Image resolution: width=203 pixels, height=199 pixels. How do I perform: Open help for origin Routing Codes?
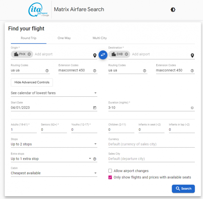pos(47,71)
